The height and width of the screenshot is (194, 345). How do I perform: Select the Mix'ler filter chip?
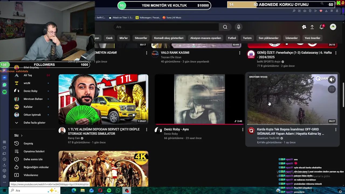point(124,38)
